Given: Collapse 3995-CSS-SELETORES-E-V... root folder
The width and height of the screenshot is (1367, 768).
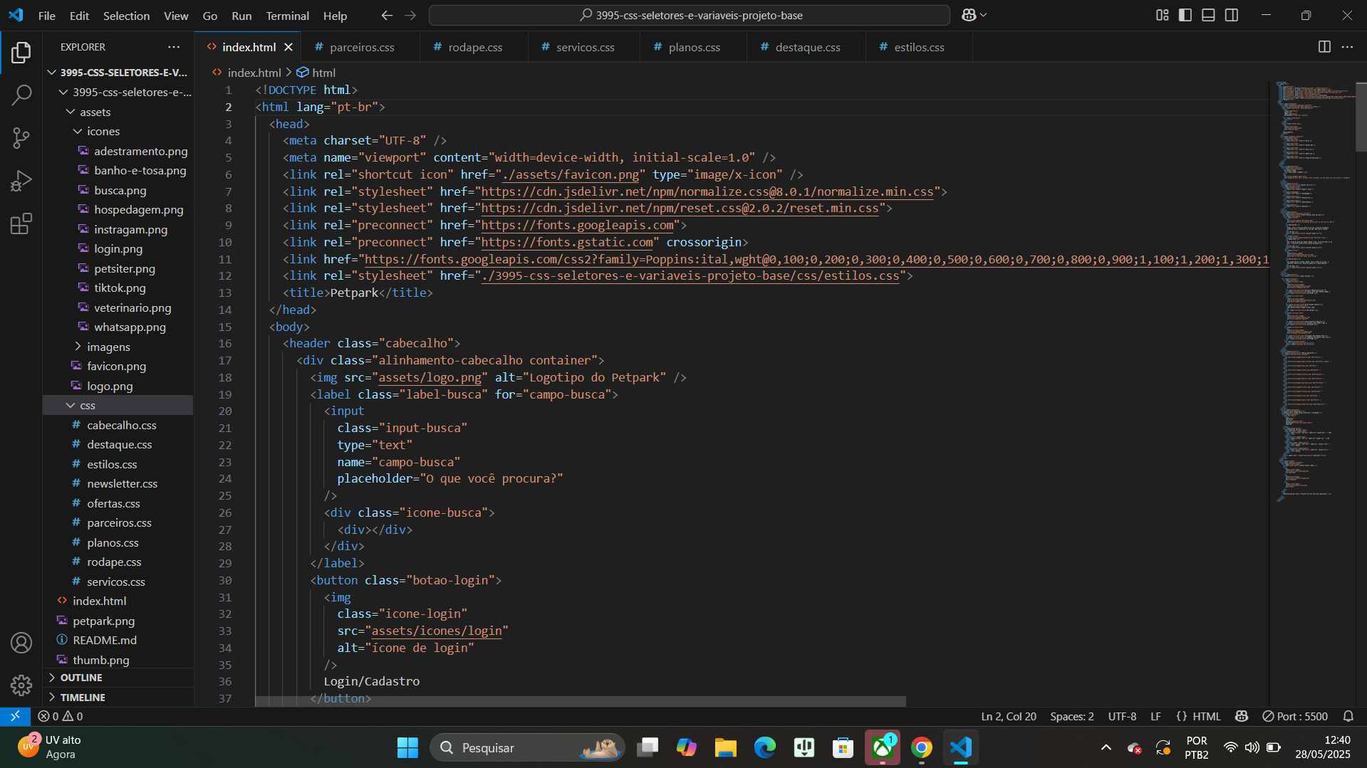Looking at the screenshot, I should (118, 73).
